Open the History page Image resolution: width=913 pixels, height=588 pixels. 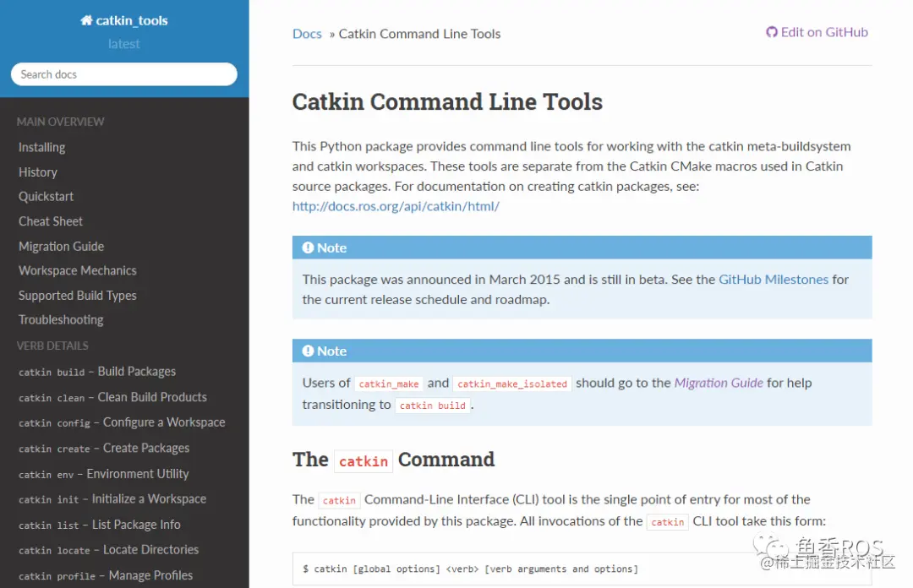point(38,171)
